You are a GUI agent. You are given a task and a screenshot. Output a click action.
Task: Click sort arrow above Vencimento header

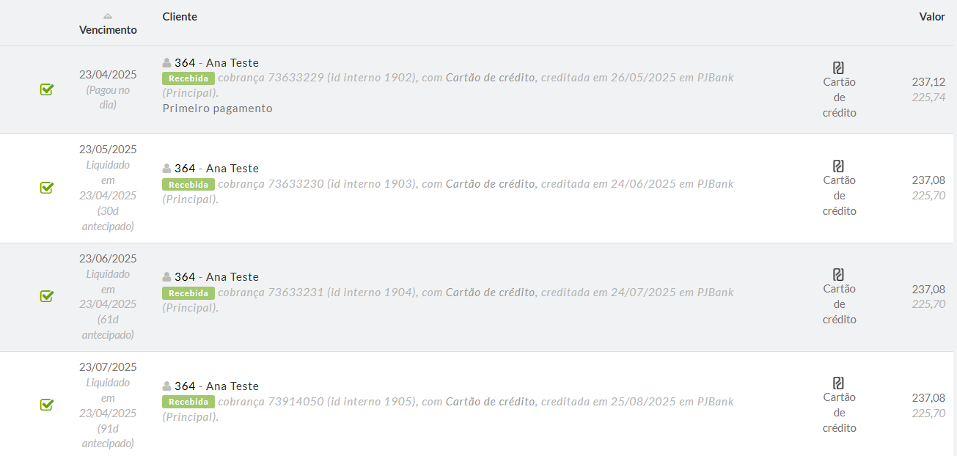(x=108, y=16)
